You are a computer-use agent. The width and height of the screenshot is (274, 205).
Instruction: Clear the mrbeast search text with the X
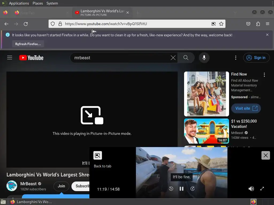click(x=173, y=58)
